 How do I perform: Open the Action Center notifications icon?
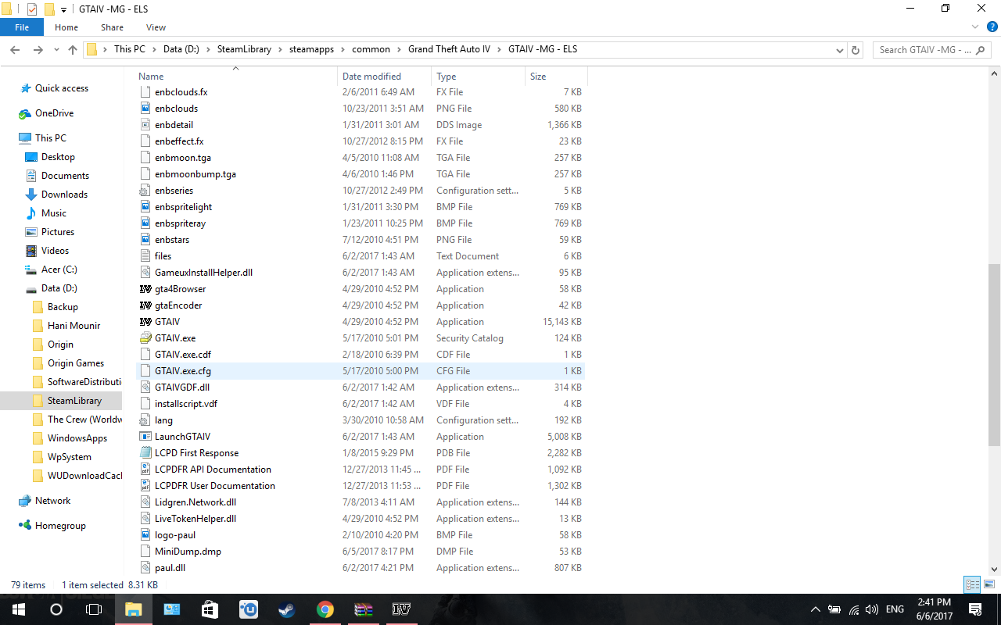tap(975, 609)
